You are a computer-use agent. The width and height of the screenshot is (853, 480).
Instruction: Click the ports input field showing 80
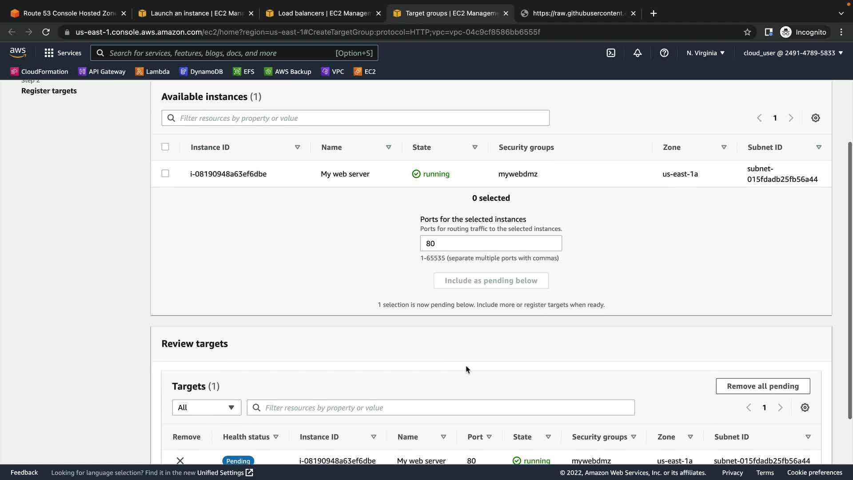pyautogui.click(x=491, y=244)
